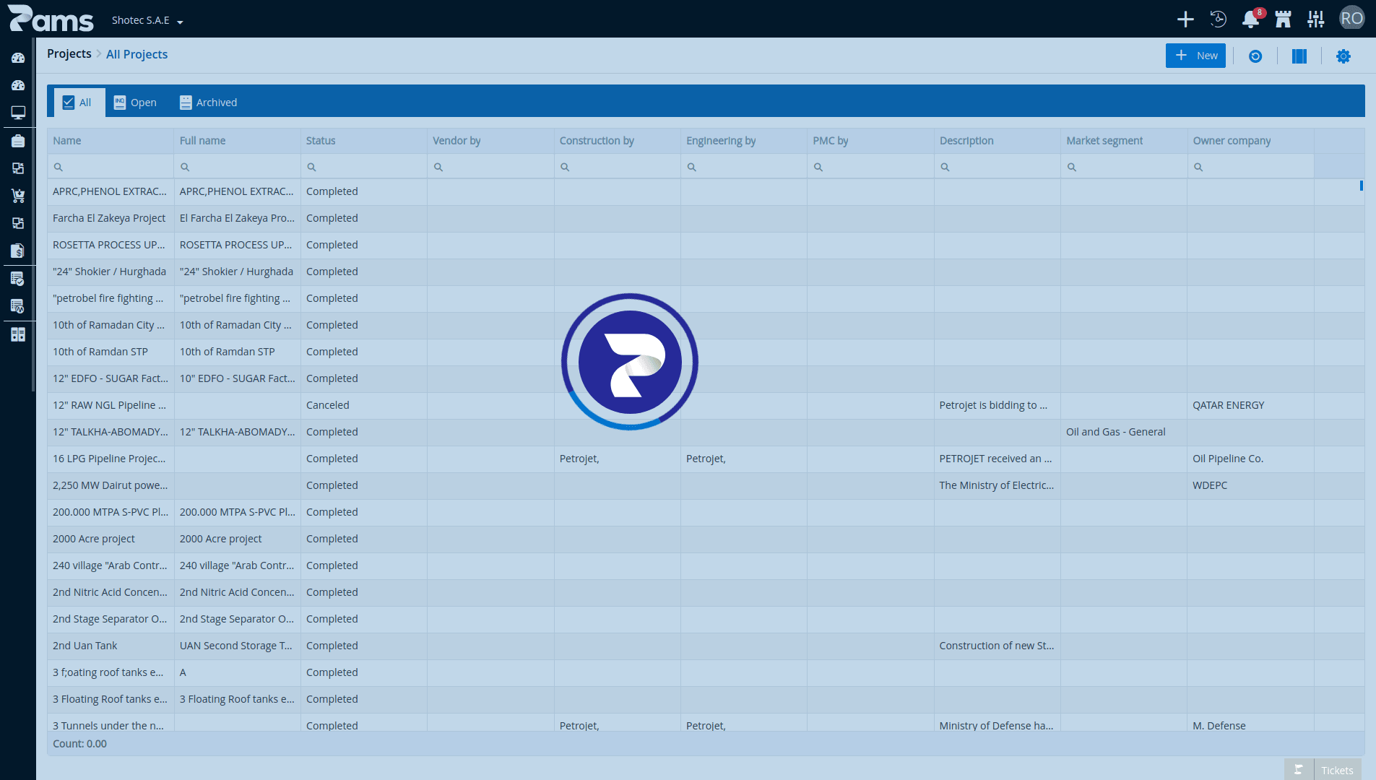The width and height of the screenshot is (1376, 780).
Task: Focus the Vendor by column search filter
Action: click(490, 167)
